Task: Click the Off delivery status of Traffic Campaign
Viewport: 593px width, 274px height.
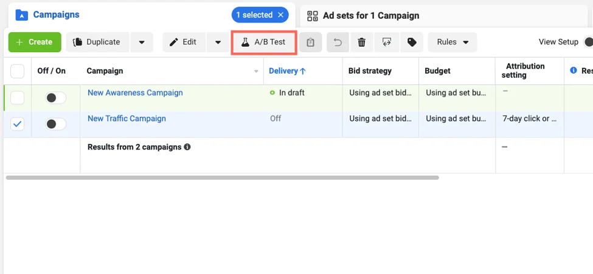Action: point(276,118)
